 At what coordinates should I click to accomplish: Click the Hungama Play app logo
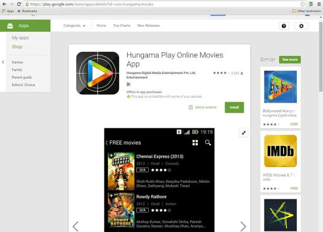pos(97,73)
